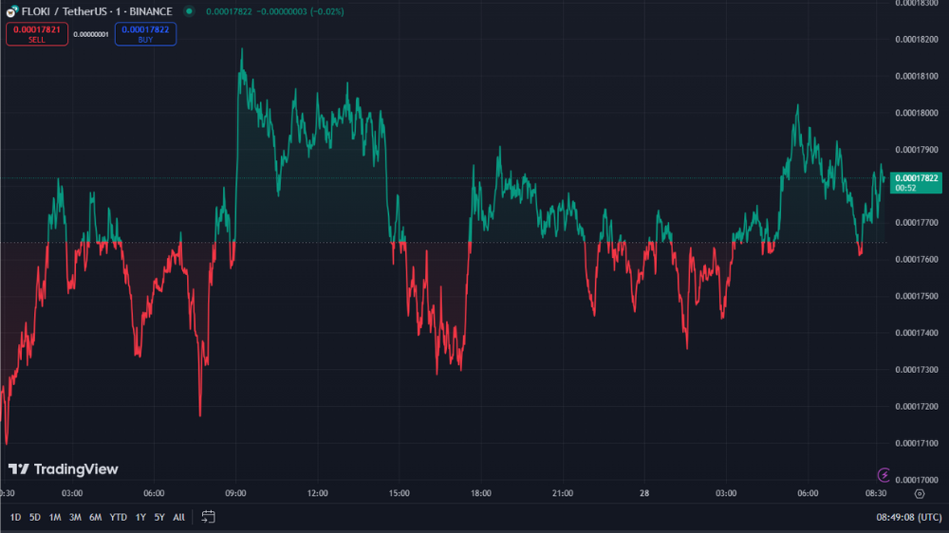Click the 09:00 time axis label
Image resolution: width=949 pixels, height=533 pixels.
235,493
